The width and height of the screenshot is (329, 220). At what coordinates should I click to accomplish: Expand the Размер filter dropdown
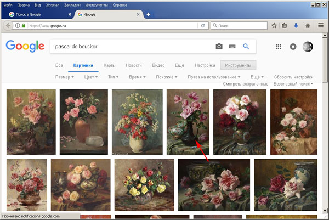tap(64, 77)
